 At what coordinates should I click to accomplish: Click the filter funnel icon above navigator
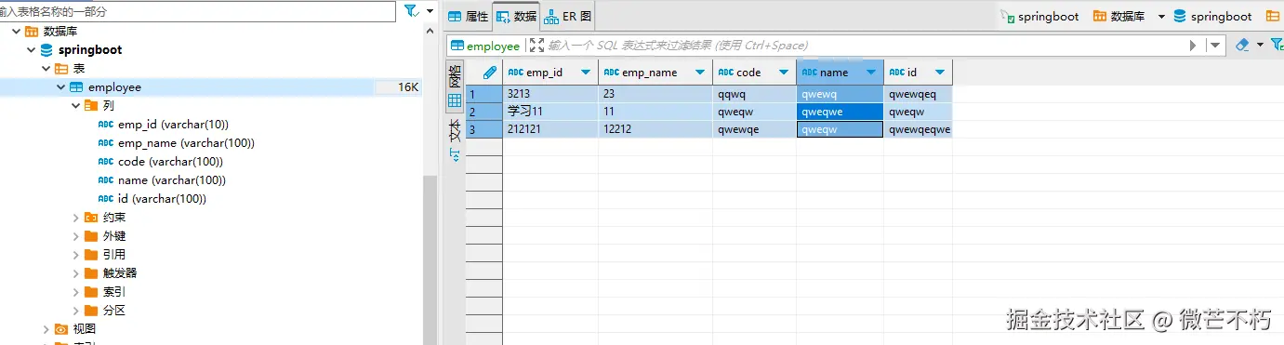[x=411, y=10]
